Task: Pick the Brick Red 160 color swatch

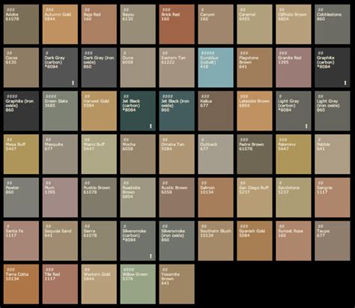Action: (x=177, y=24)
